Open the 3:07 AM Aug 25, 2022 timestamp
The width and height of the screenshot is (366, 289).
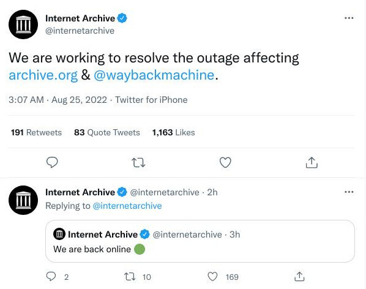(58, 100)
